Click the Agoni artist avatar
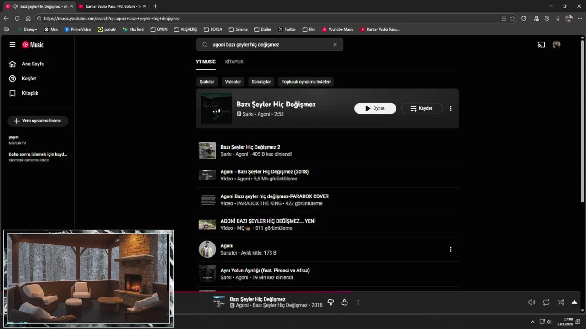 (x=207, y=249)
